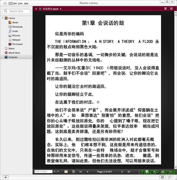The width and height of the screenshot is (177, 180).
Task: Collapse the Library tree node
Action: pos(3,18)
